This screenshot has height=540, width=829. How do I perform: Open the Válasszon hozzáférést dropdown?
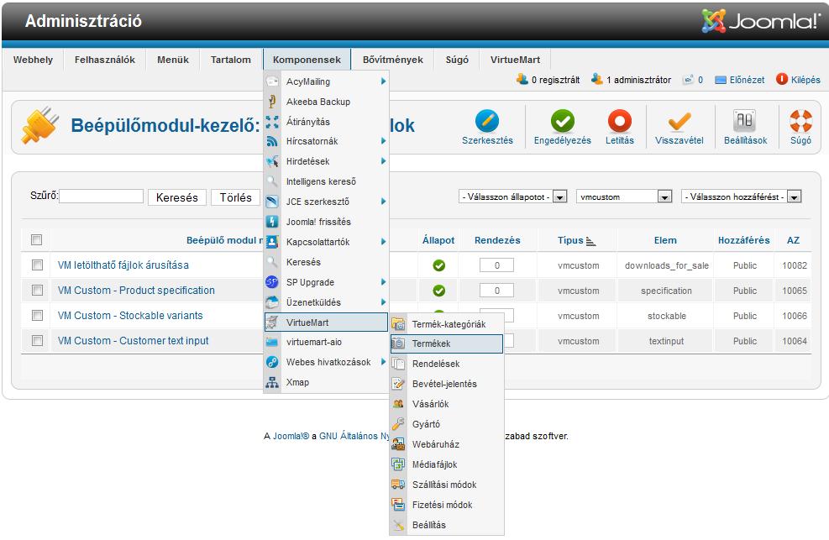742,197
